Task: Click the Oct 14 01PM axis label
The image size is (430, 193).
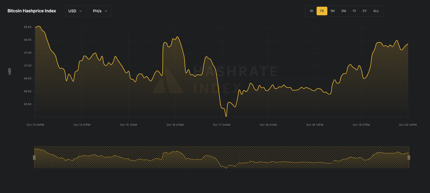Action: [x=82, y=125]
